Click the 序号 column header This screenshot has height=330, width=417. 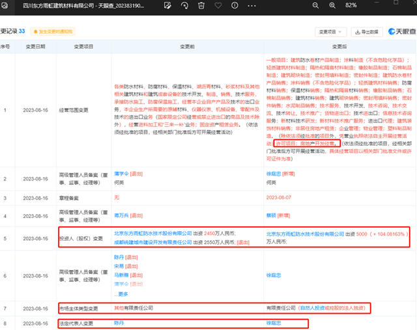(x=5, y=46)
